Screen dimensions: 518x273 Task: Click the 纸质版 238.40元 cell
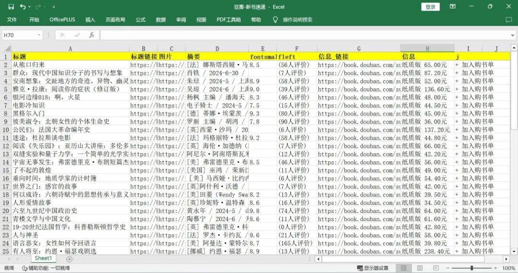tap(427, 251)
